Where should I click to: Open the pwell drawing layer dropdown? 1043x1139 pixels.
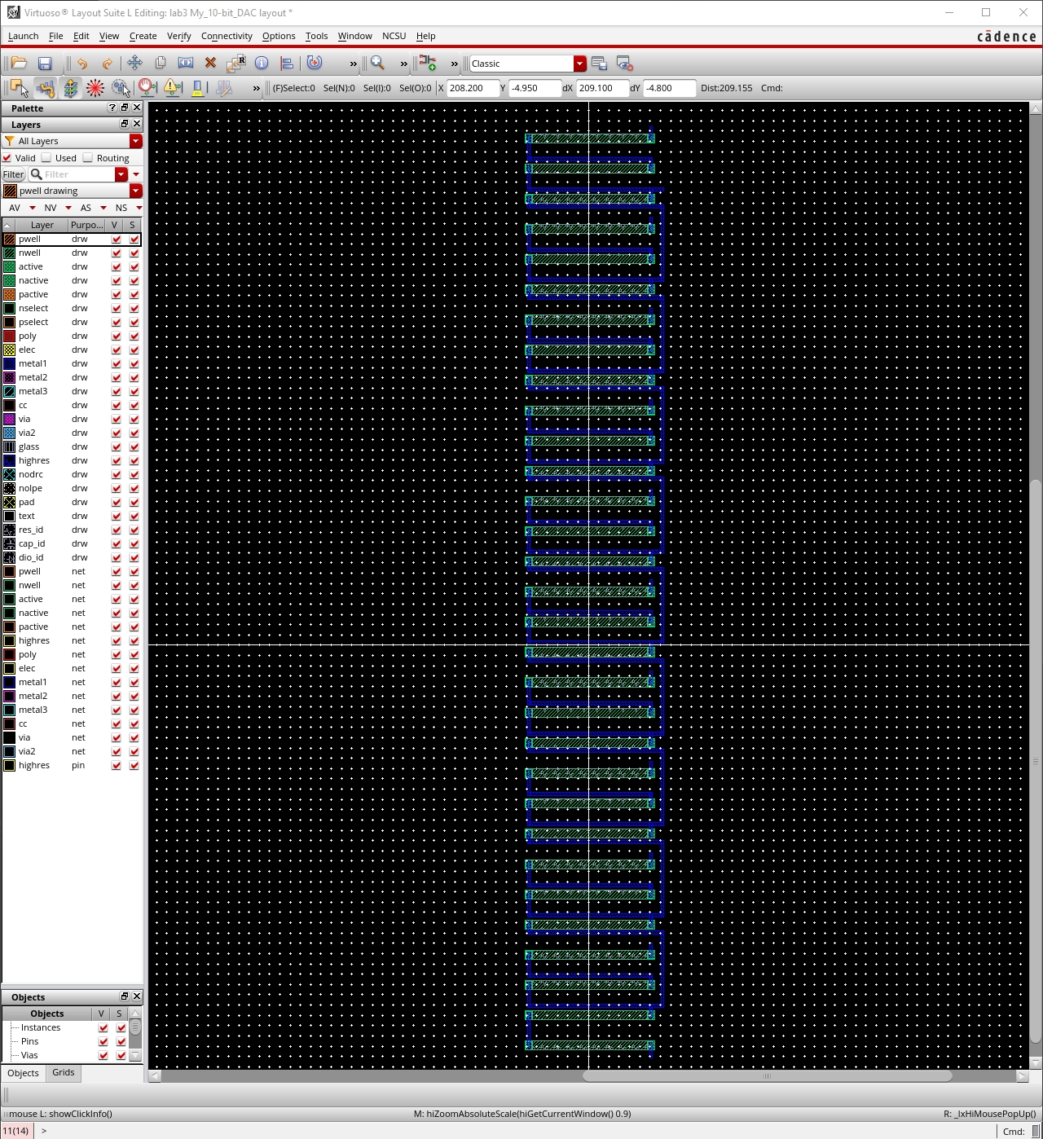tap(135, 191)
